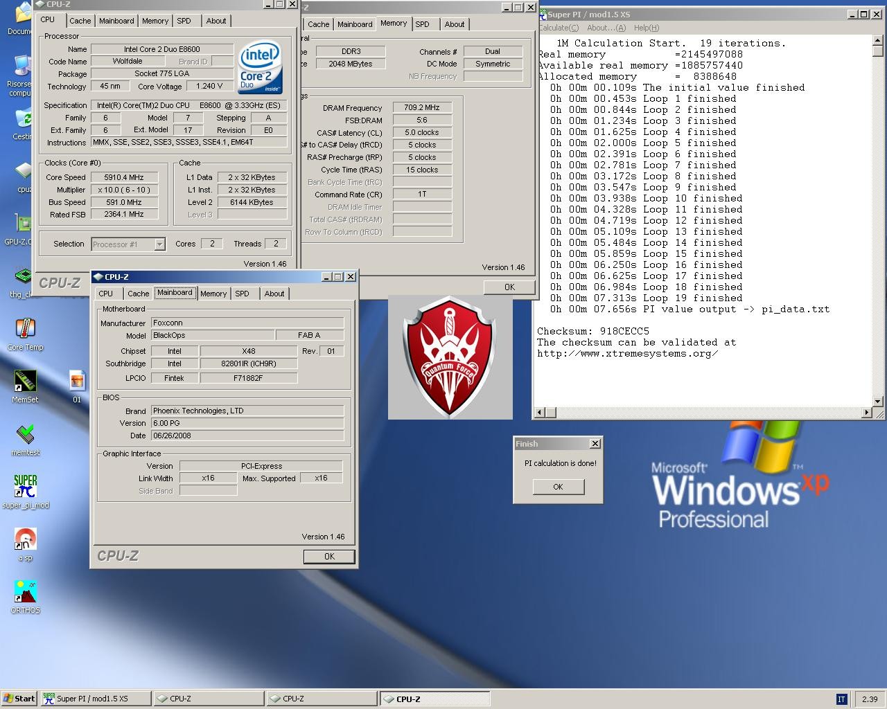Click OK in Memory CPU-Z window
Viewport: 887px width, 709px height.
point(509,287)
